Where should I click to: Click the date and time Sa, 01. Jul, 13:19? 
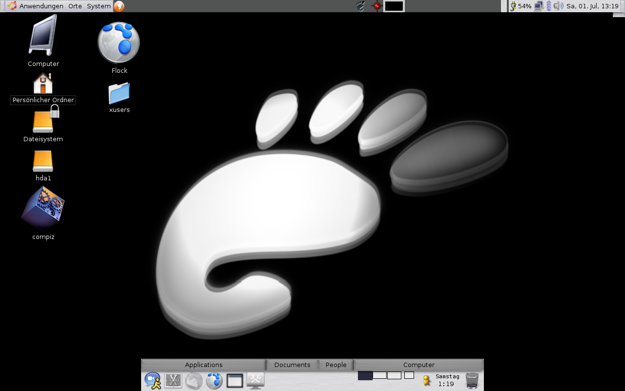point(592,6)
